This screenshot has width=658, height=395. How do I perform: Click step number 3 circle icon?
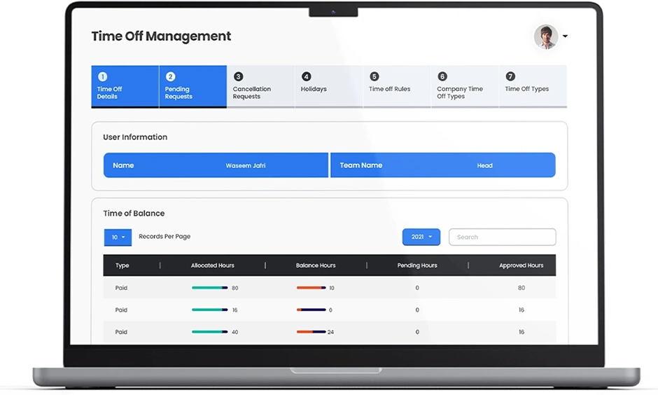pos(239,76)
